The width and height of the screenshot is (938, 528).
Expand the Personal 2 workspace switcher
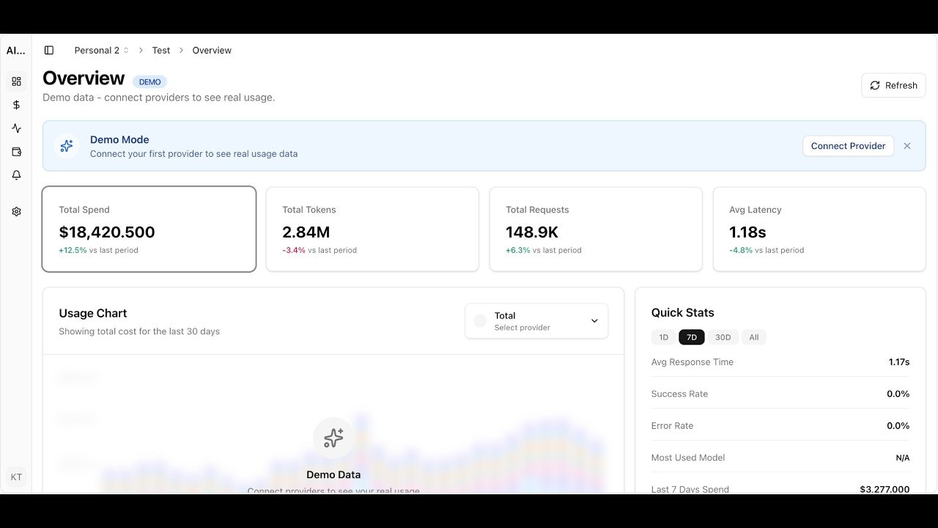100,50
